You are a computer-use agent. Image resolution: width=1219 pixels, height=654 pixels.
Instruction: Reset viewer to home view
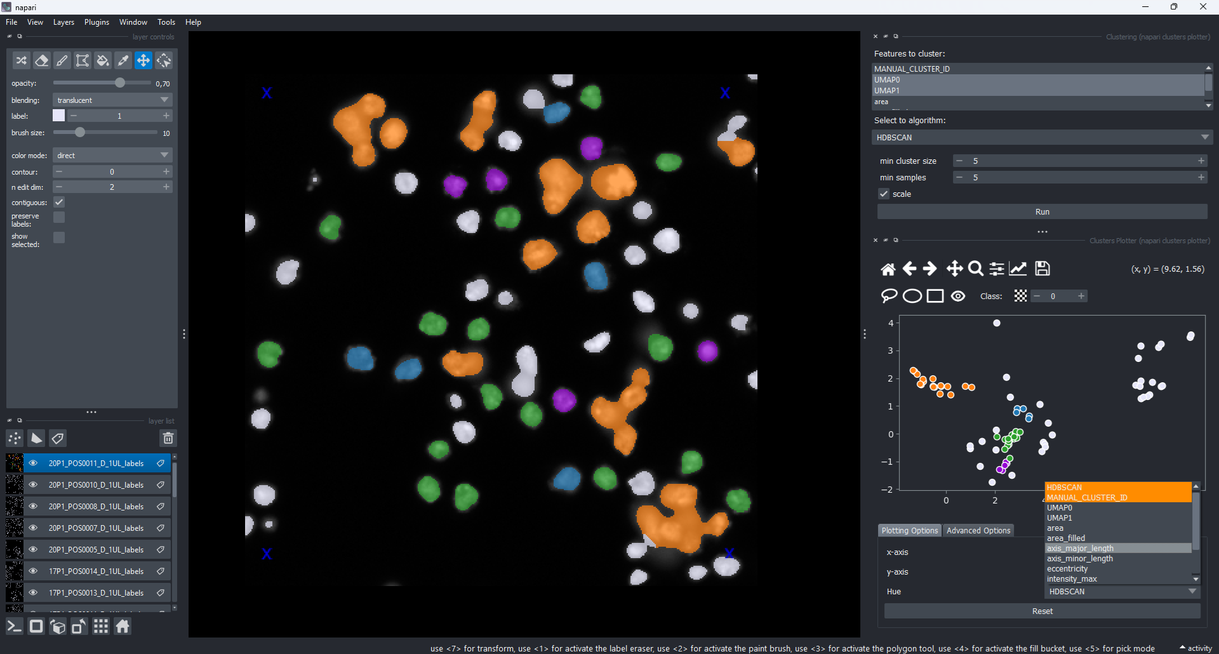[x=123, y=627]
